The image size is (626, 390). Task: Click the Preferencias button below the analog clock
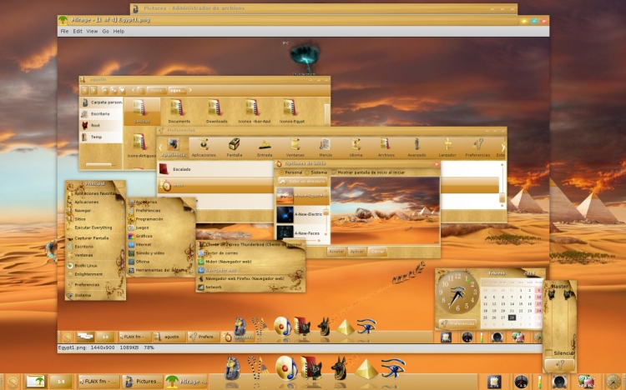point(457,323)
